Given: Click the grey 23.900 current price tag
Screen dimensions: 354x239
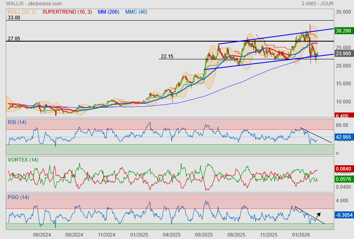Looking at the screenshot, I should (x=343, y=54).
